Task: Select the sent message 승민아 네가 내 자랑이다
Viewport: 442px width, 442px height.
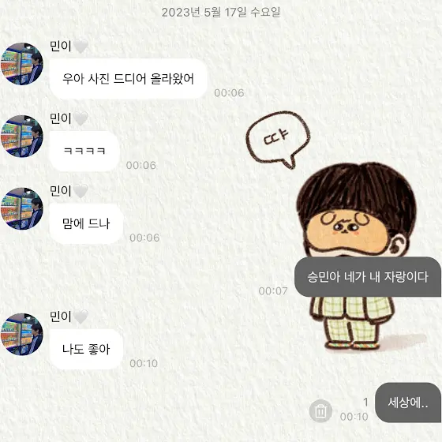Action: [368, 277]
